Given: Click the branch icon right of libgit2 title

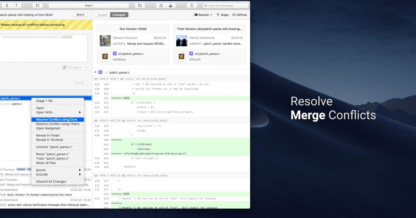Looking at the screenshot, I should tap(140, 6).
